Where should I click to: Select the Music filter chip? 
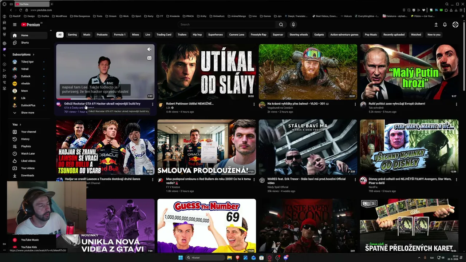click(87, 35)
